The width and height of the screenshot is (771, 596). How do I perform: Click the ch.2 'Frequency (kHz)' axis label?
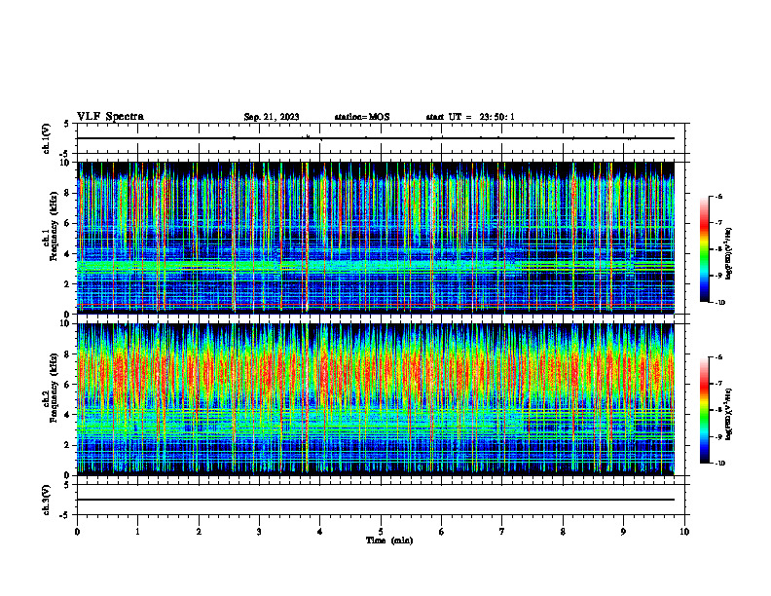pyautogui.click(x=54, y=388)
